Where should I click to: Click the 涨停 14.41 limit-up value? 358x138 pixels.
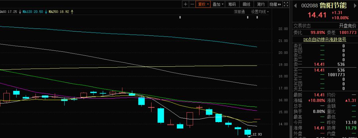319,128
